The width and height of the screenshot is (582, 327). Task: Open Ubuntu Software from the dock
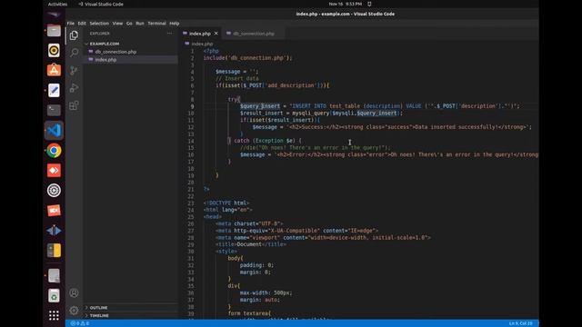(54, 70)
